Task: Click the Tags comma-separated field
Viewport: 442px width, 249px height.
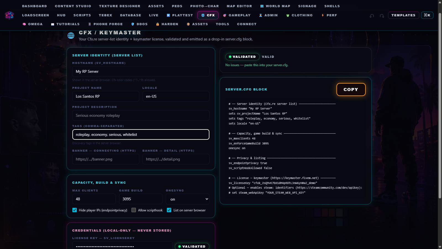Action: [141, 134]
